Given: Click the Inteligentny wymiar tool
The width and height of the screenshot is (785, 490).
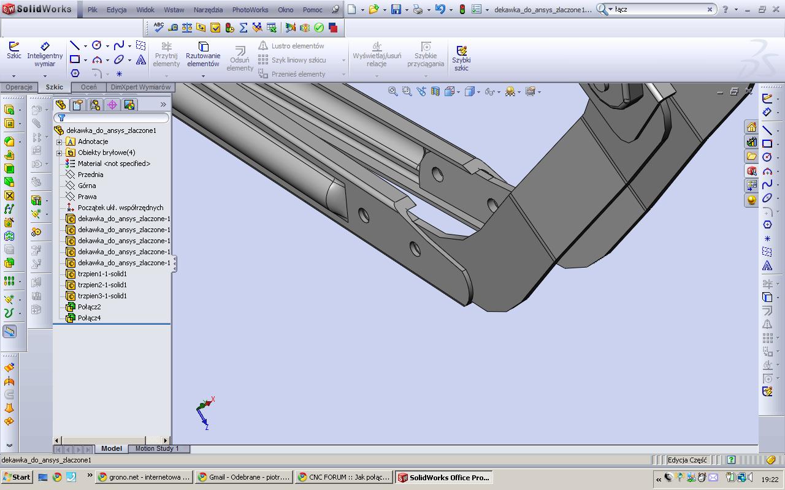Looking at the screenshot, I should [45, 55].
